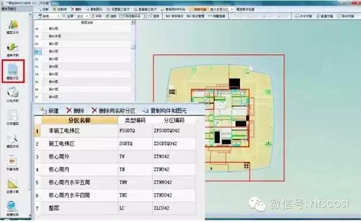Open the floor list column header dropdown
This screenshot has height=222, width=361.
[x=133, y=22]
